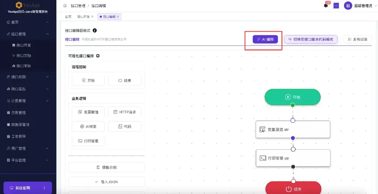Switch to the 接口开发 tab

click(x=83, y=17)
